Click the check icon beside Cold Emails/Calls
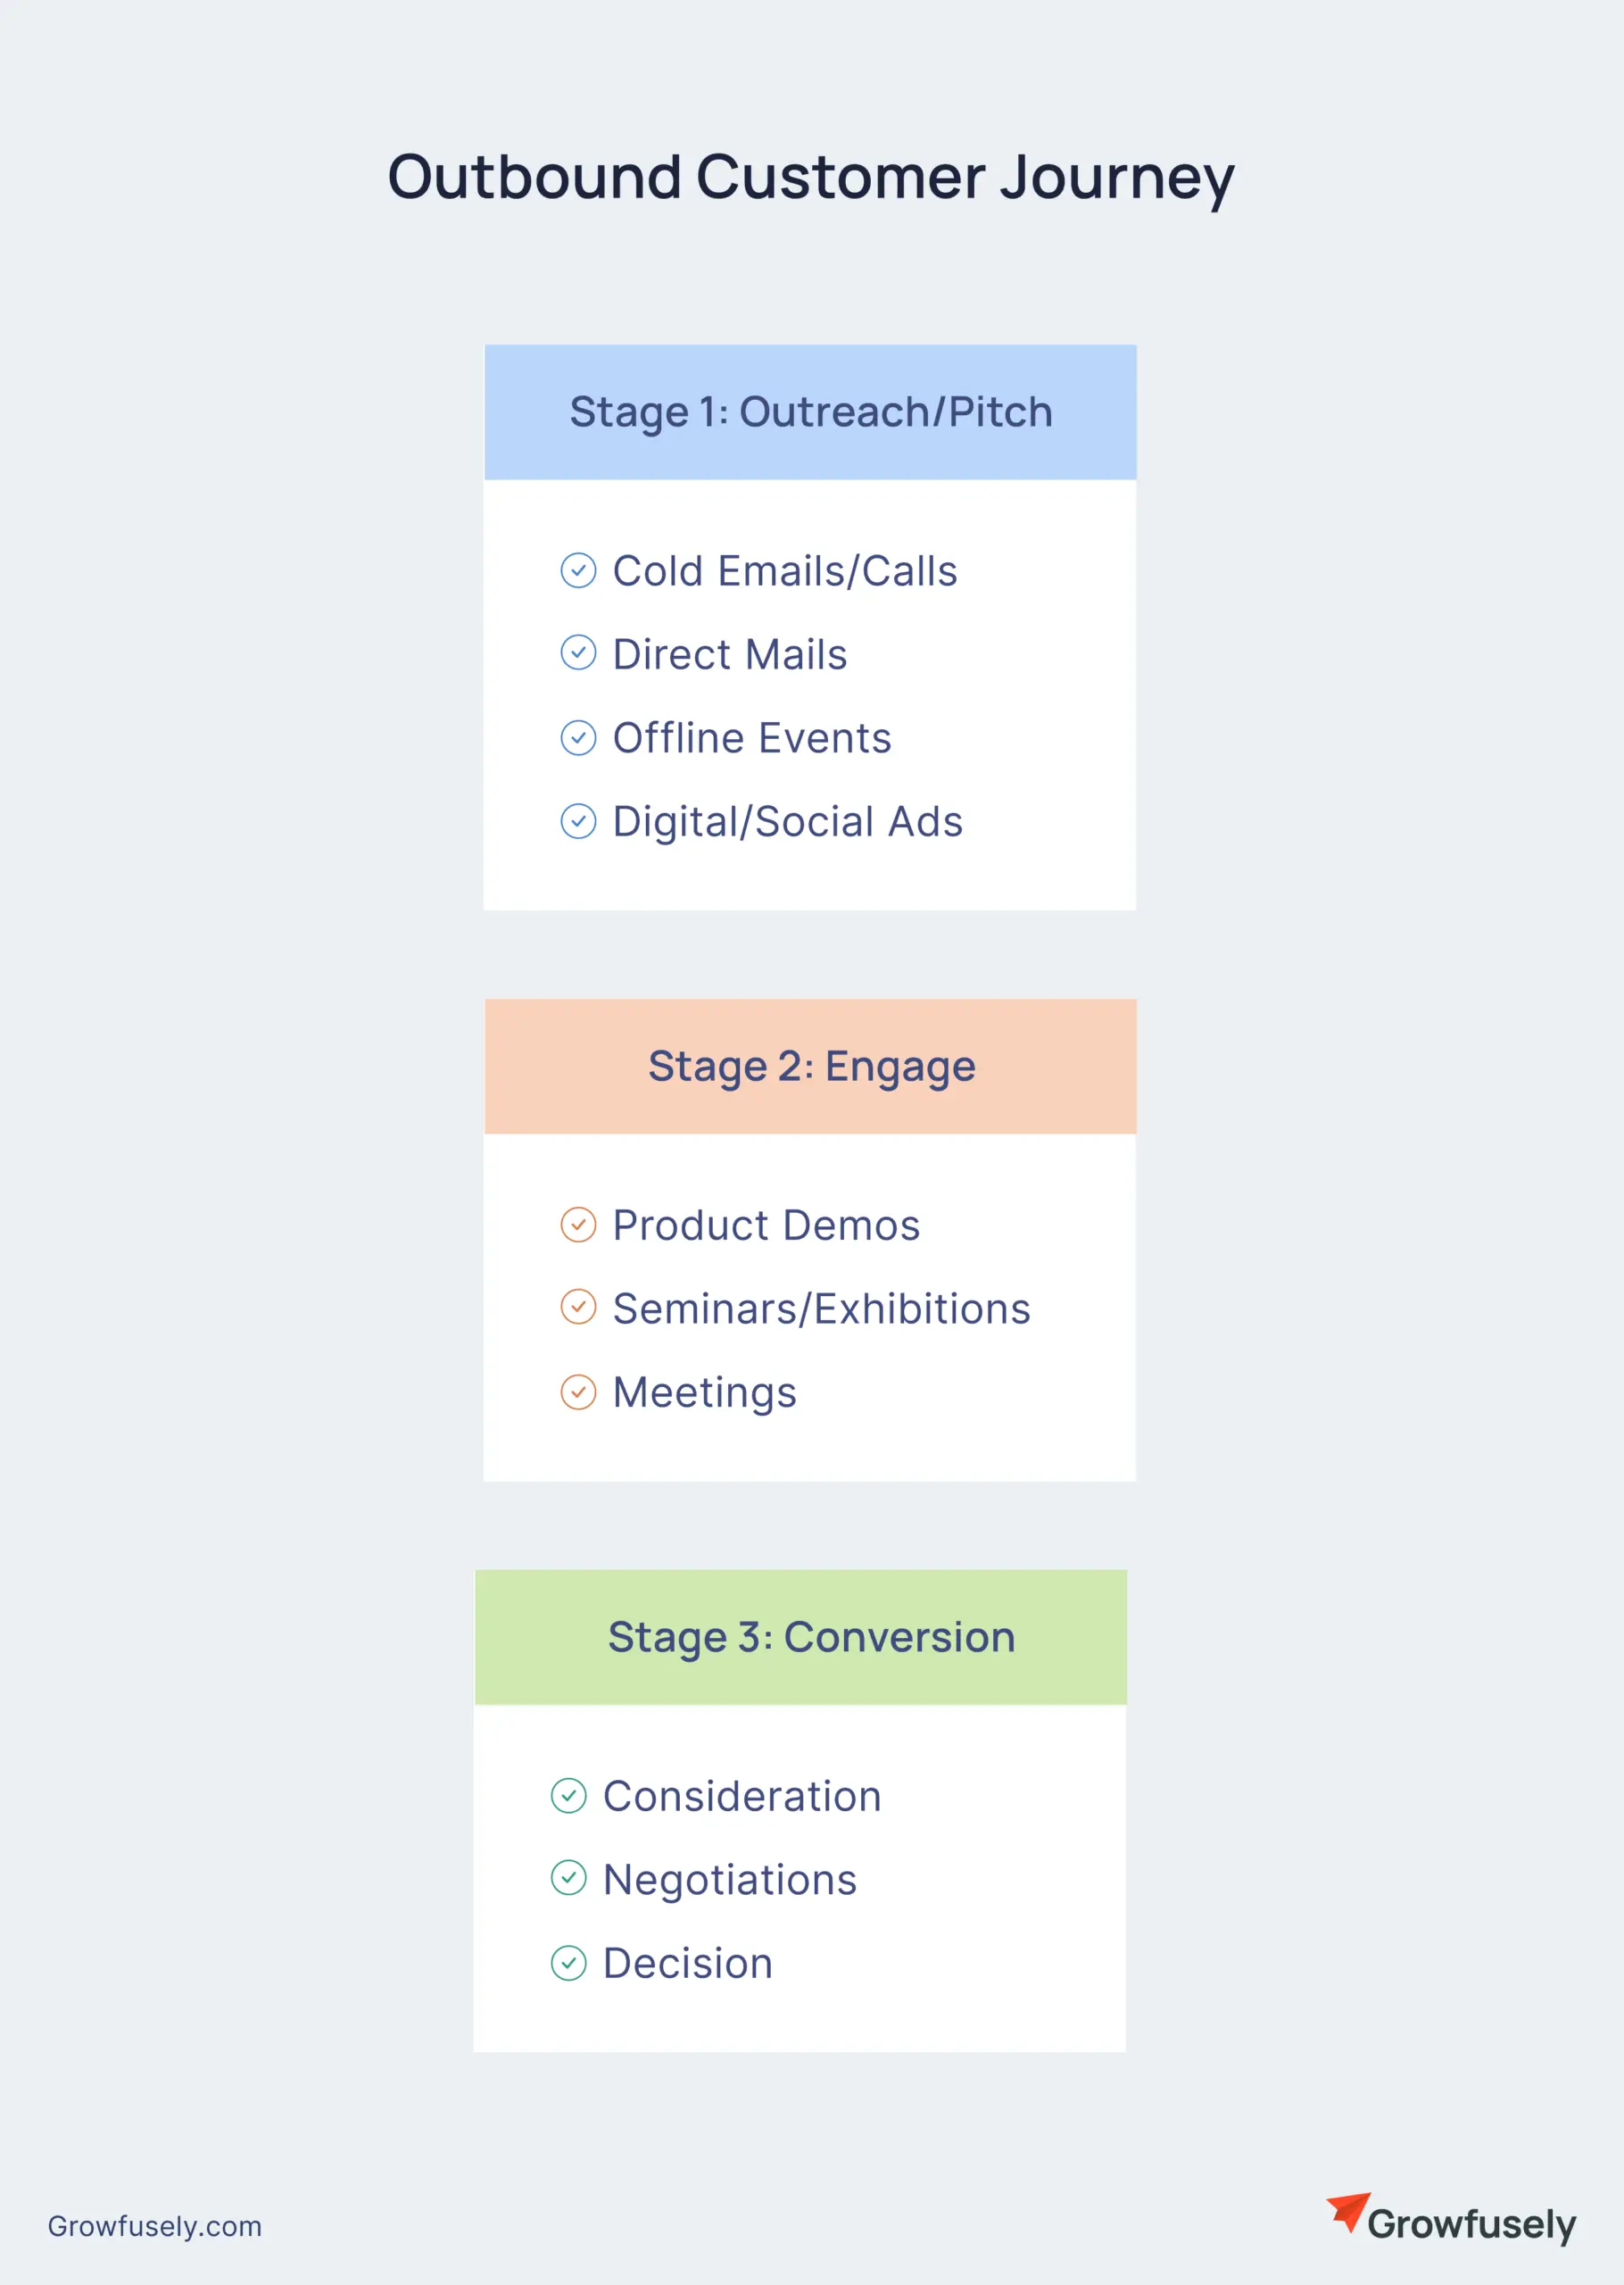The image size is (1624, 2285). point(578,571)
